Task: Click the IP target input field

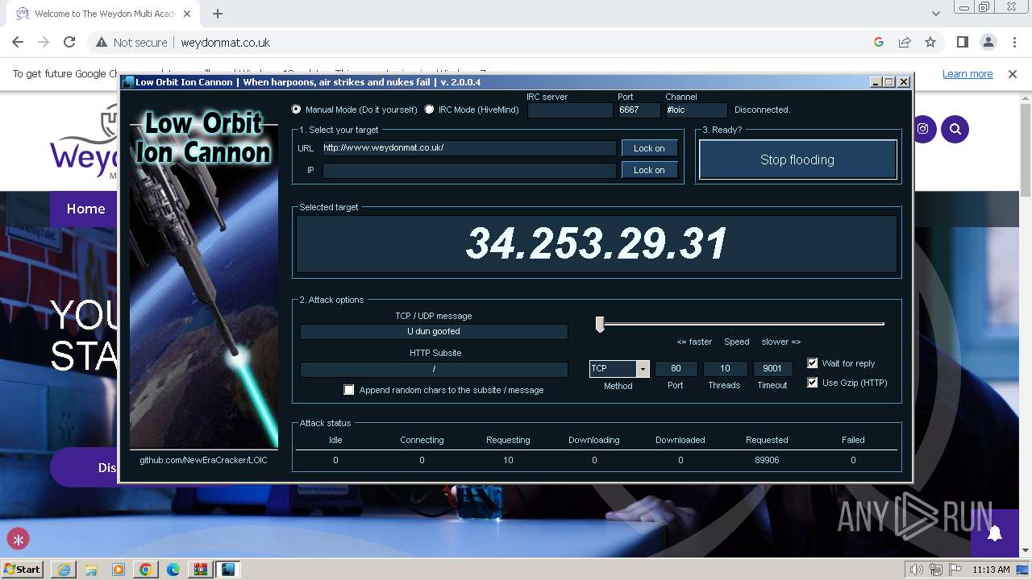Action: click(x=469, y=170)
